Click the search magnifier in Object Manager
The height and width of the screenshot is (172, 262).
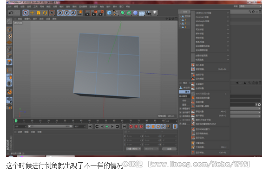[x=250, y=12]
